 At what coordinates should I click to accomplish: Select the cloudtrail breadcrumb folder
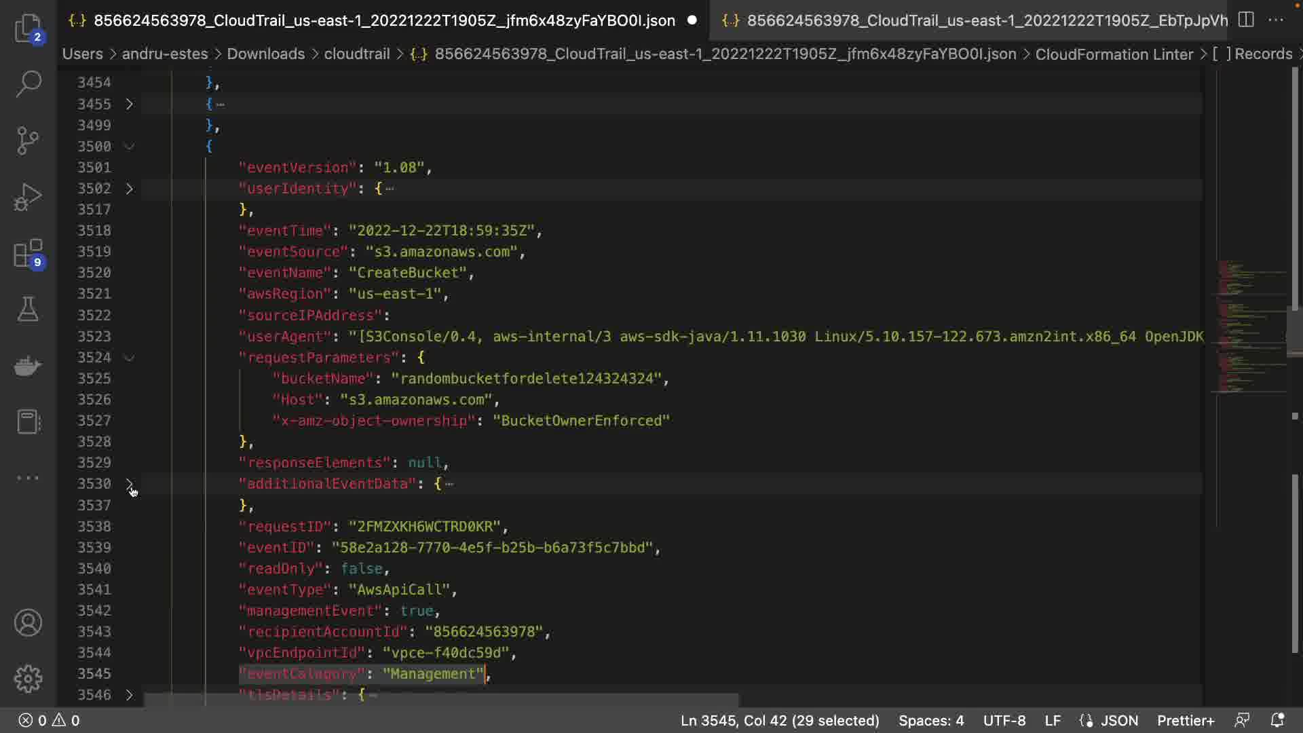click(356, 54)
